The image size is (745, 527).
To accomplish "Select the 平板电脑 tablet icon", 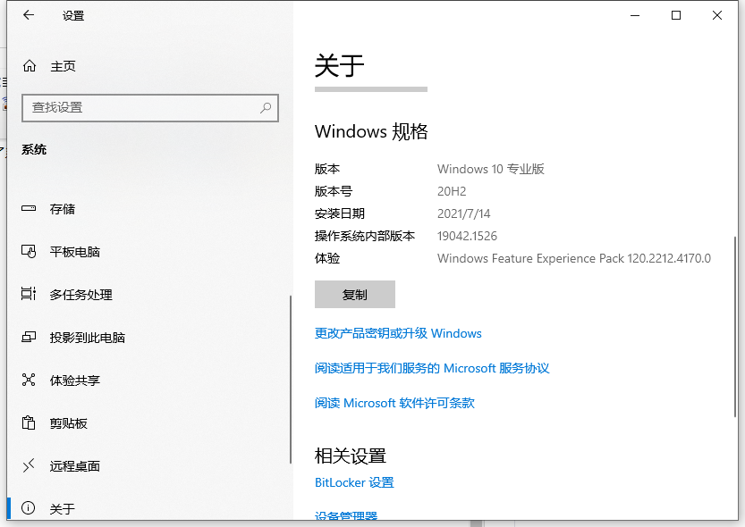I will tap(30, 252).
